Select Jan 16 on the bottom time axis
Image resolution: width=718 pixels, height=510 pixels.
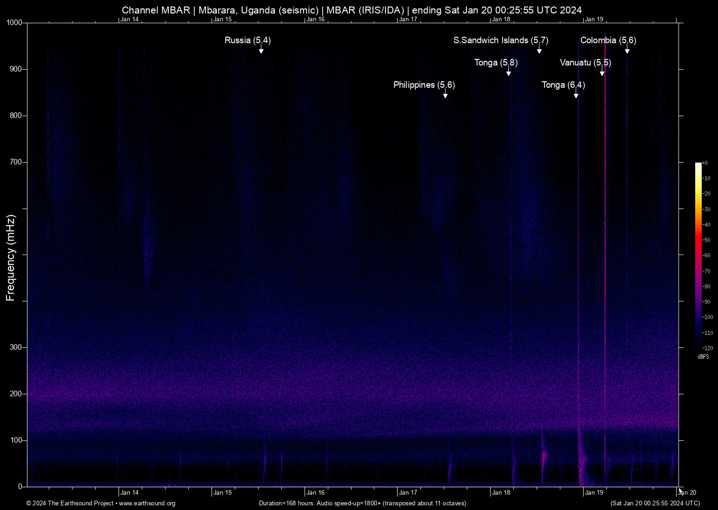(x=315, y=493)
